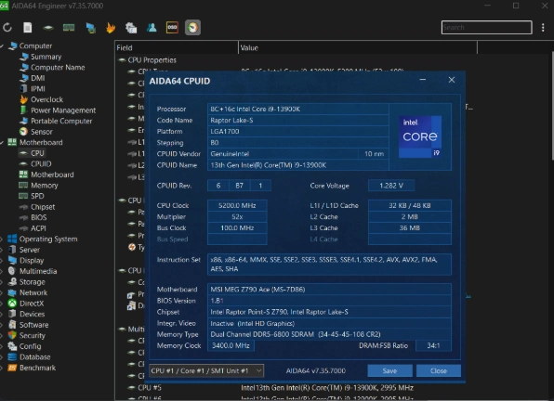The height and width of the screenshot is (401, 554).
Task: Click the Refresh toolbar icon
Action: coord(7,27)
